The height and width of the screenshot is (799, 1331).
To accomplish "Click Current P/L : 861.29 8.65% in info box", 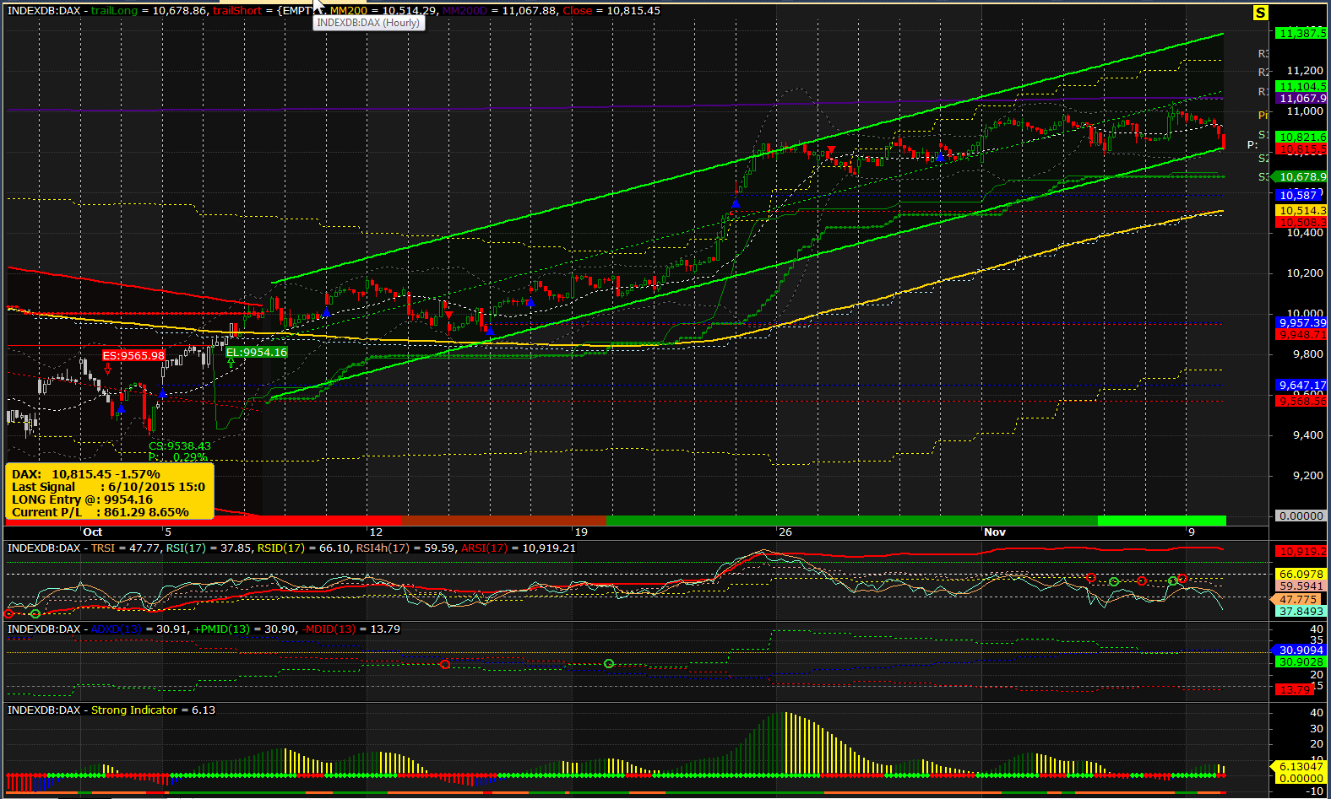I will [x=100, y=512].
